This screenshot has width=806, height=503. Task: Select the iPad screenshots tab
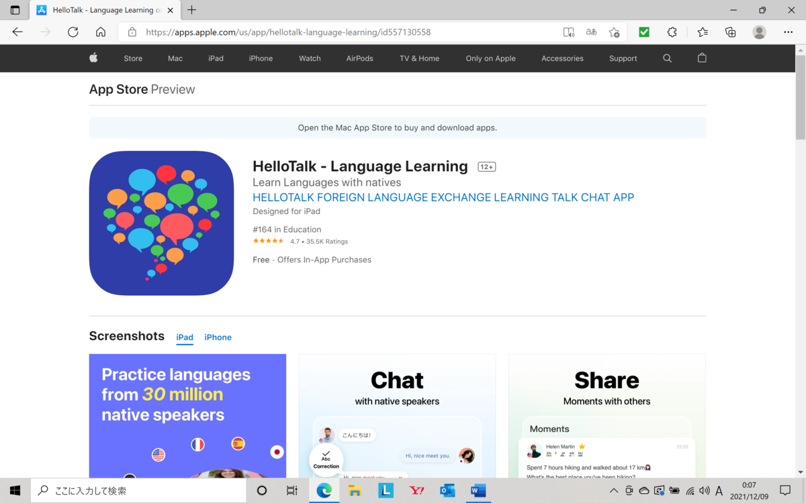tap(185, 337)
